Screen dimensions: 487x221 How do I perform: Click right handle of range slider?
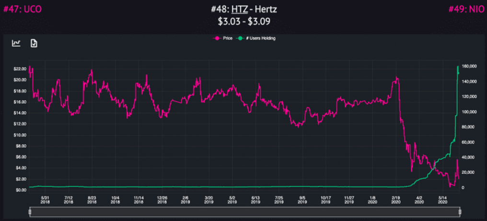(460, 212)
